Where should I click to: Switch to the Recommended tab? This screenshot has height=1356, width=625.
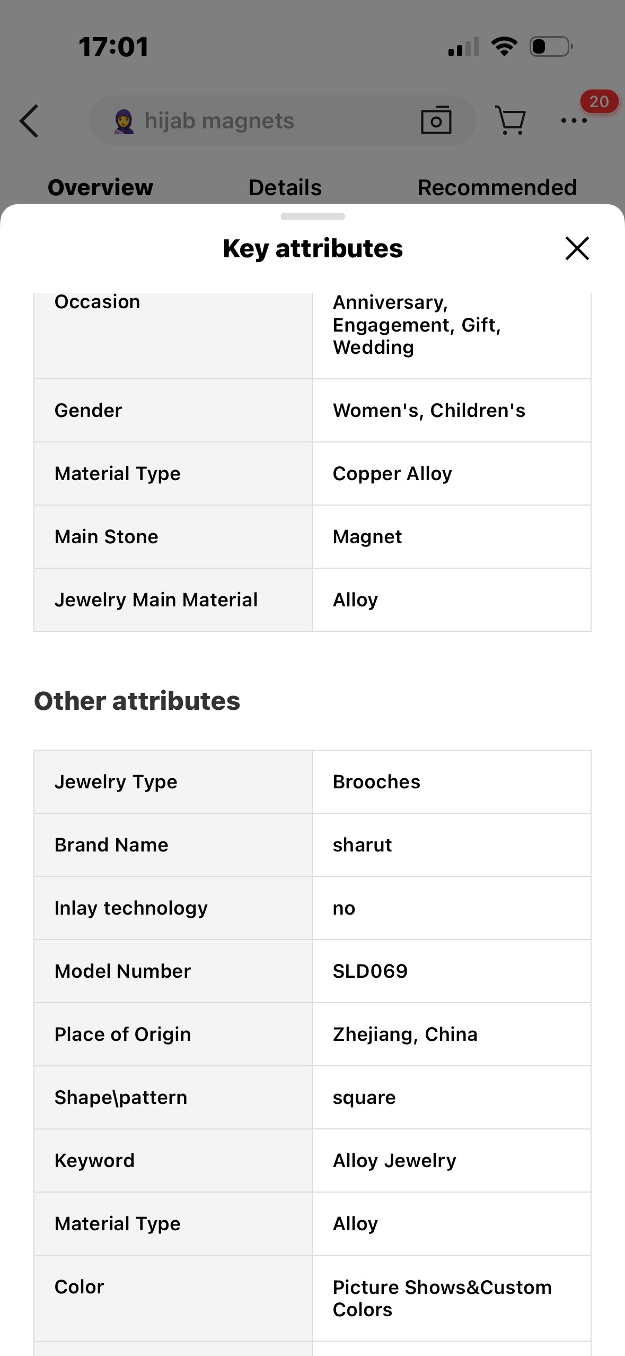[x=497, y=187]
